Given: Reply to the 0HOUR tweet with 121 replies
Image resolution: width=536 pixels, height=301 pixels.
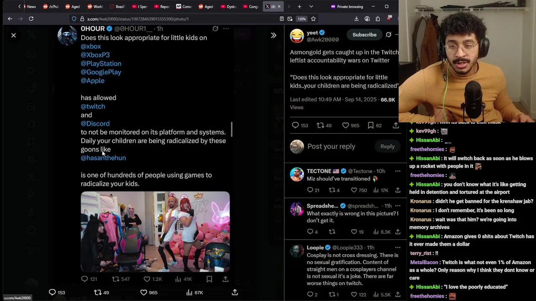Looking at the screenshot, I should tap(89, 279).
